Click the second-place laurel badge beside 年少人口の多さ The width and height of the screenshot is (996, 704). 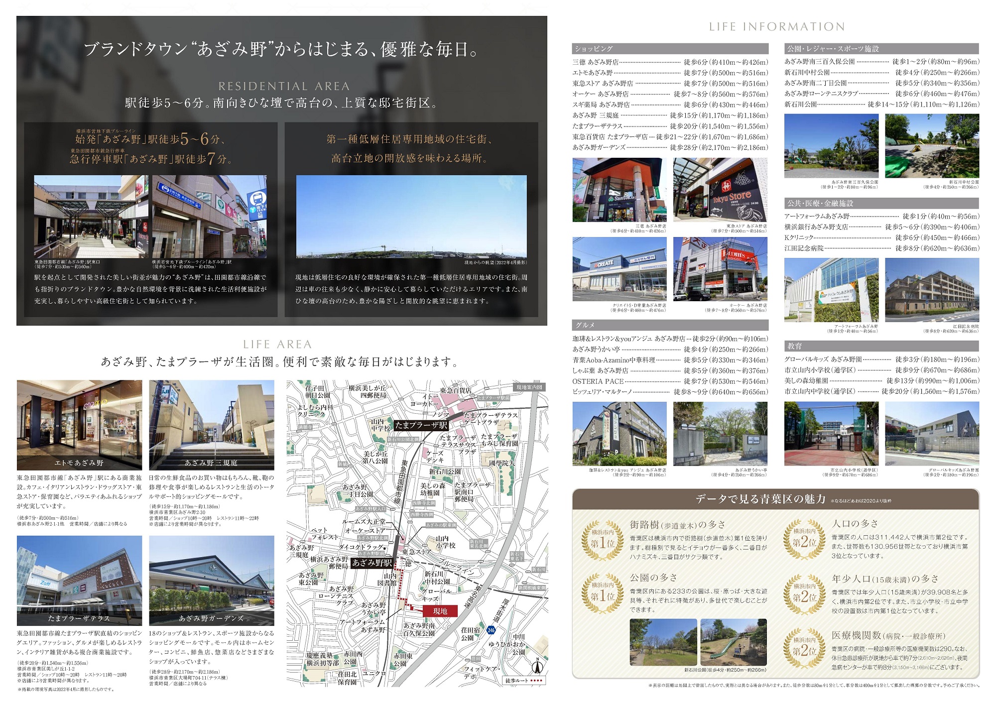[804, 595]
